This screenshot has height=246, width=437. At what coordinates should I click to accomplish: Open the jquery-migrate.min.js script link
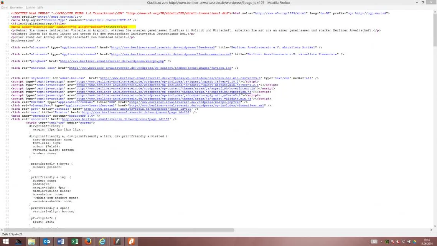coord(168,85)
